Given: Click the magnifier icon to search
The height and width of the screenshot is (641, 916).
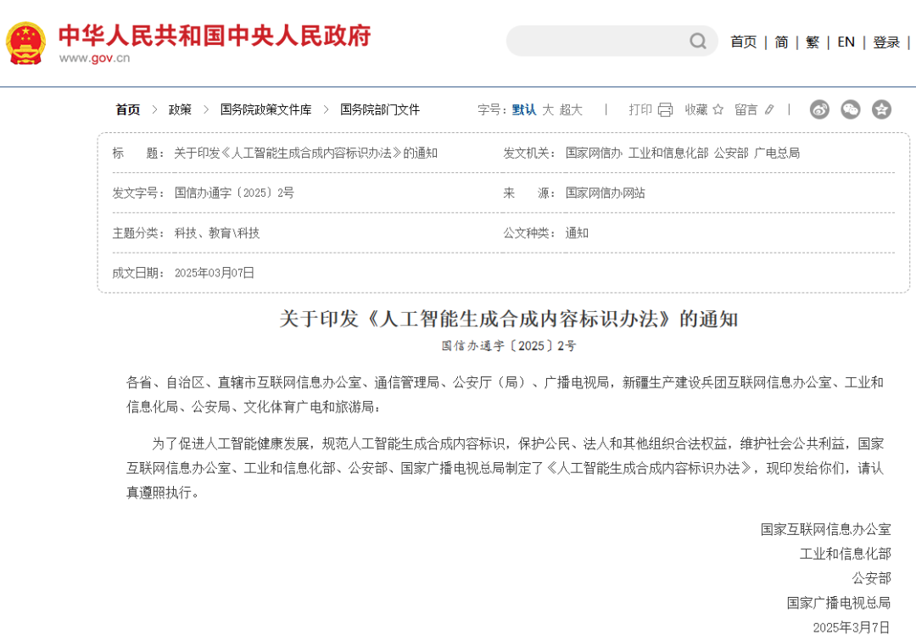Looking at the screenshot, I should click(697, 41).
